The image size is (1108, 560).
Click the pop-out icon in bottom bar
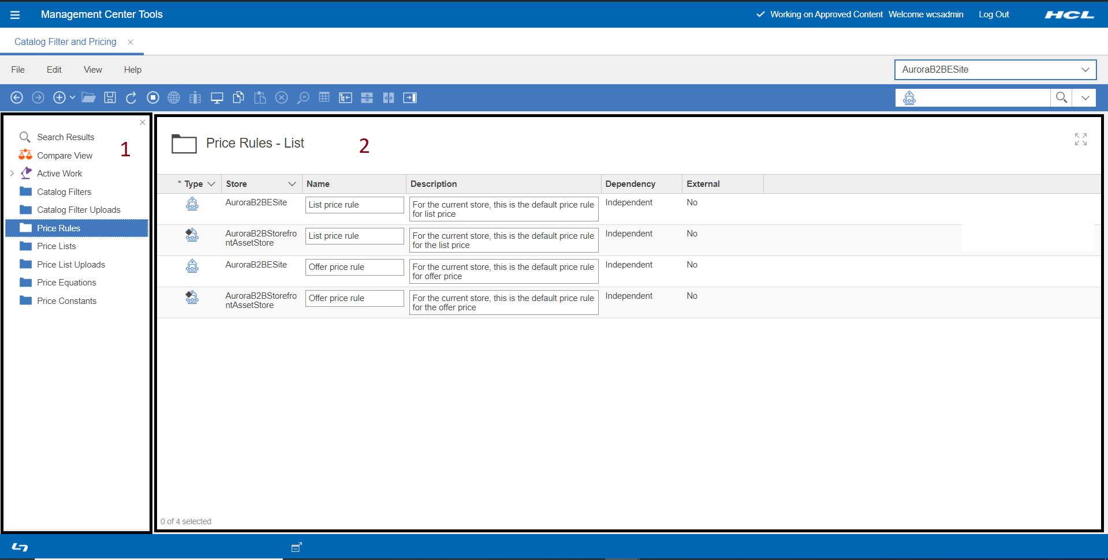pyautogui.click(x=296, y=547)
